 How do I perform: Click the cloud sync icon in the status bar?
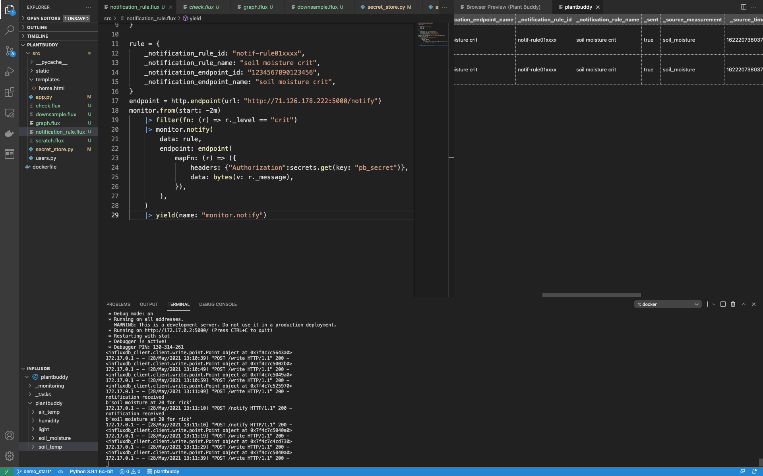point(61,472)
